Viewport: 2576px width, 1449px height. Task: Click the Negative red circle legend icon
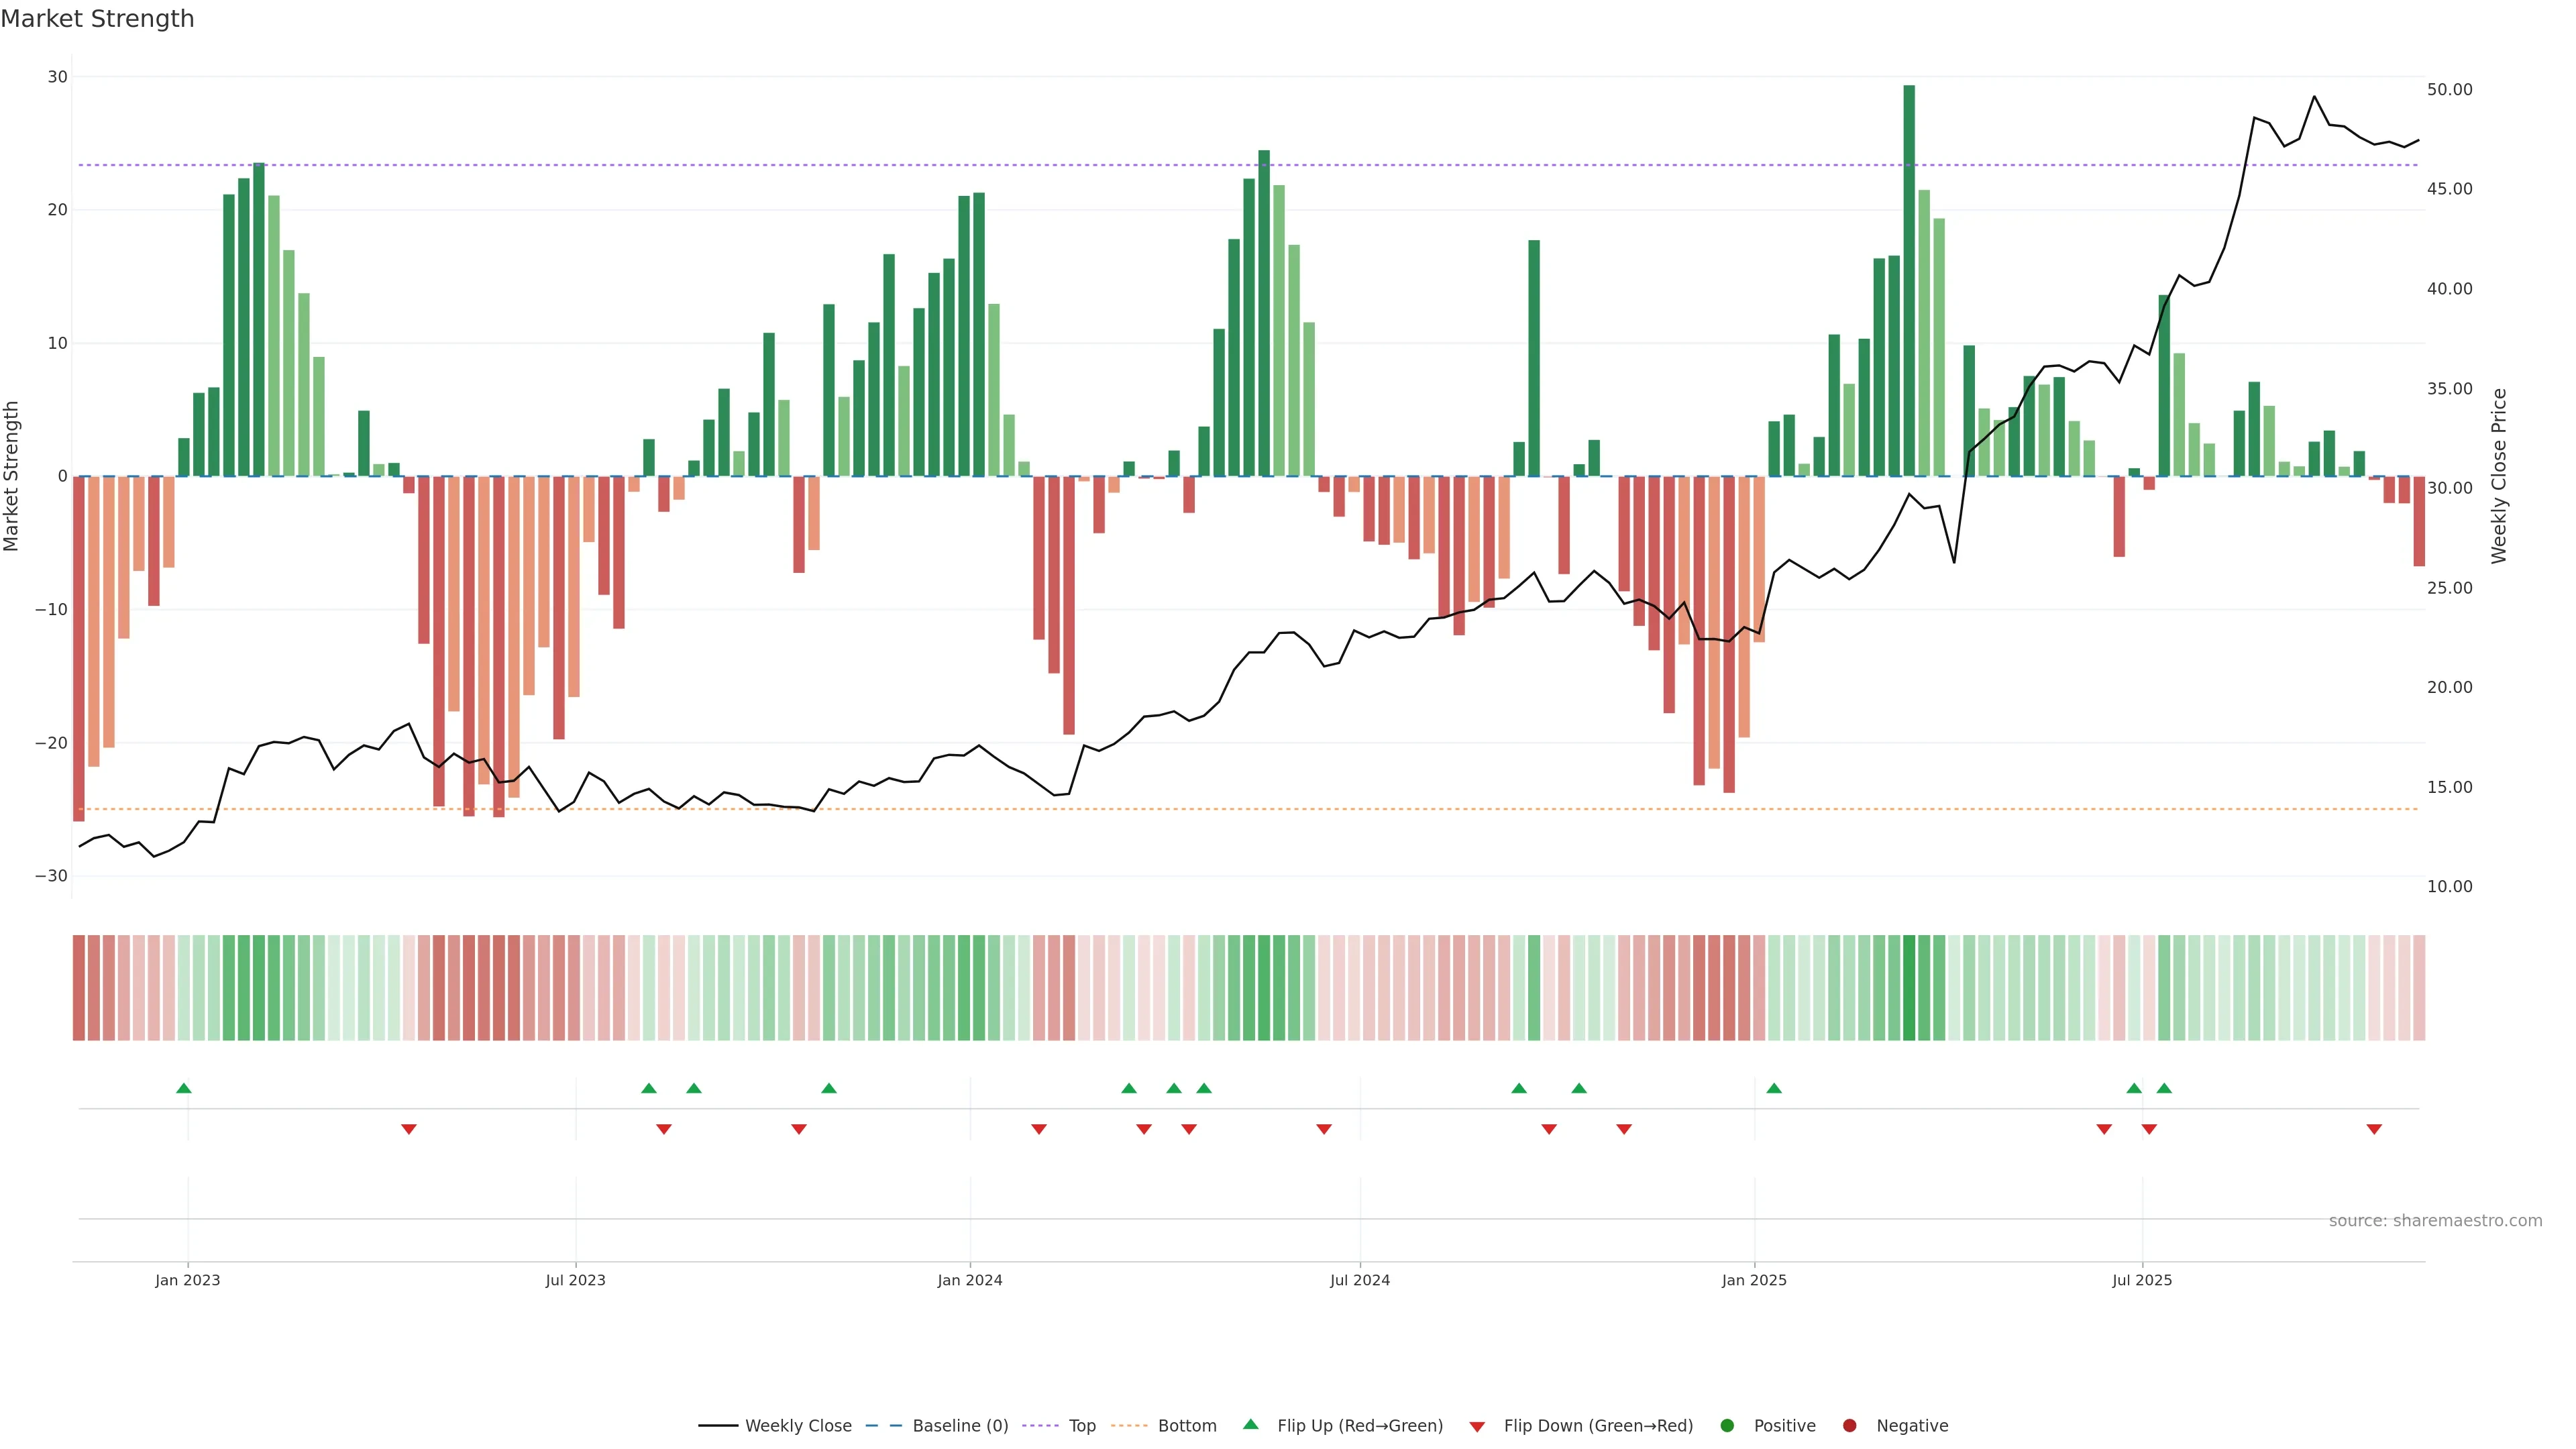1849,1426
